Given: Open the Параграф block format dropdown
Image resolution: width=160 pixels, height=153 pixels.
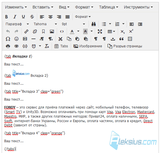Looking at the screenshot, I should pos(17,24).
